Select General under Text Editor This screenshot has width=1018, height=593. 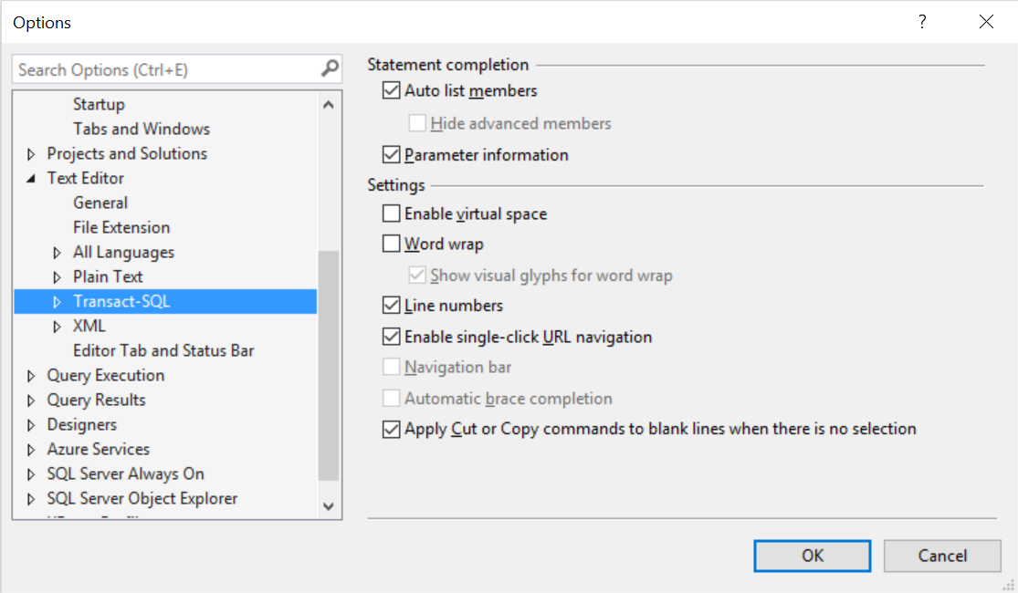[100, 203]
